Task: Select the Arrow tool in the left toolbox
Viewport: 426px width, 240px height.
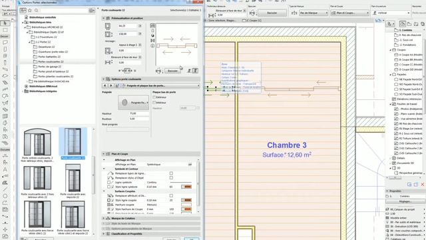Action: pyautogui.click(x=5, y=23)
